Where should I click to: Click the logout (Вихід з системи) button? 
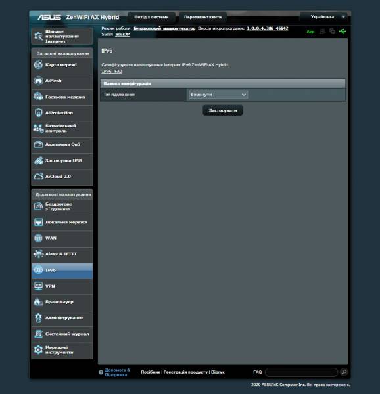(151, 17)
